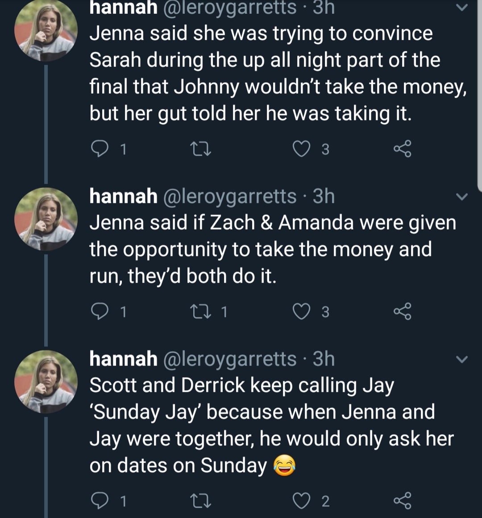Image resolution: width=482 pixels, height=518 pixels.
Task: Open options chevron on first tweet
Action: point(462,7)
